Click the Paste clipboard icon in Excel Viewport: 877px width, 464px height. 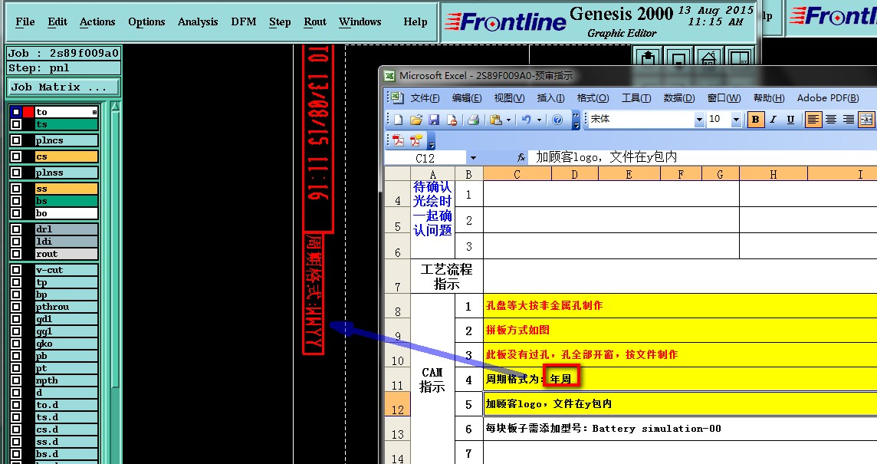(x=495, y=119)
